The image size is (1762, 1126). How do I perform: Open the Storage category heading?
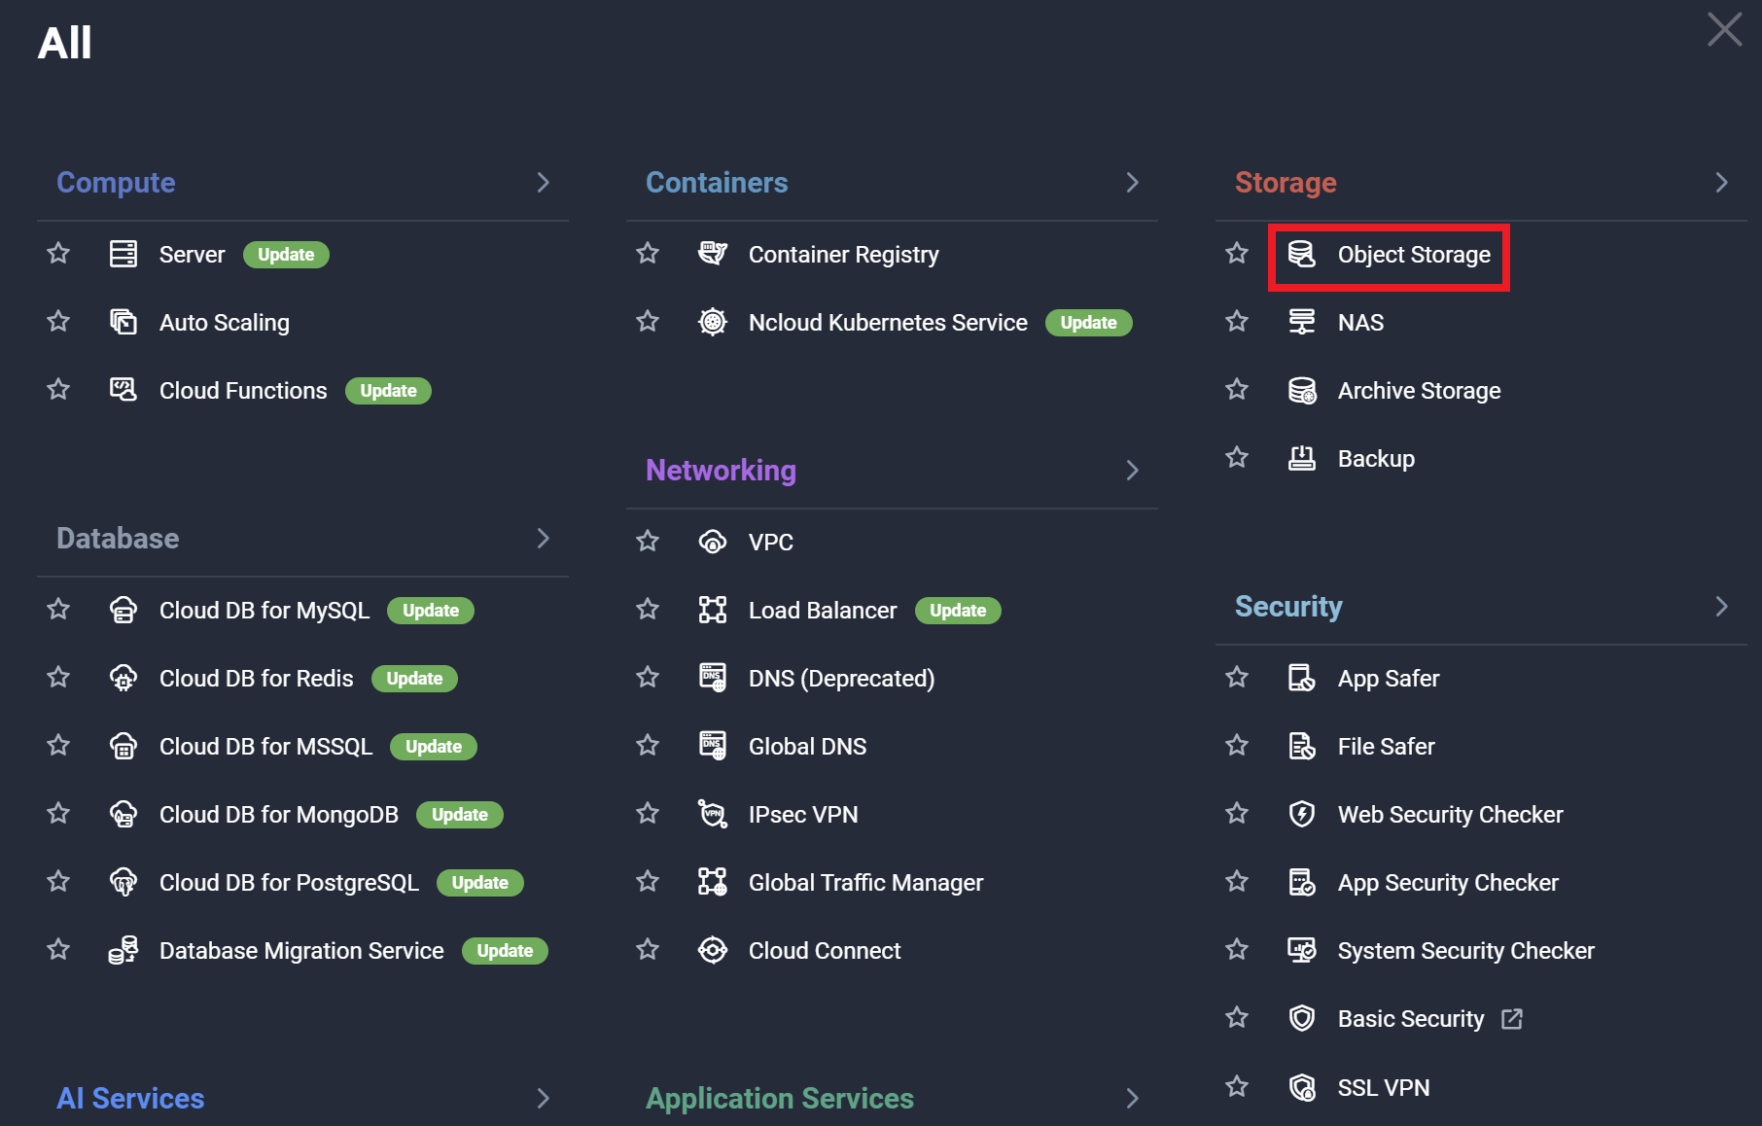(x=1286, y=183)
